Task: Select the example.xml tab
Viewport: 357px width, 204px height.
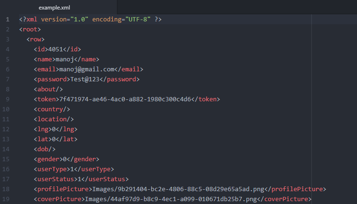Action: 54,8
